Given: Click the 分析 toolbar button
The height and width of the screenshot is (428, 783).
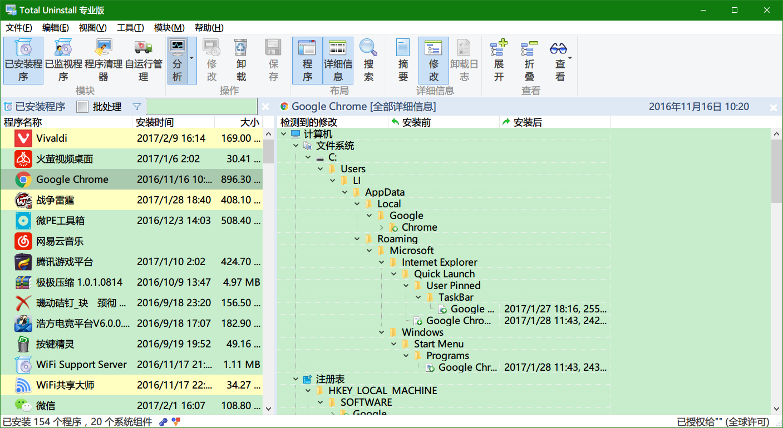Looking at the screenshot, I should tap(177, 61).
